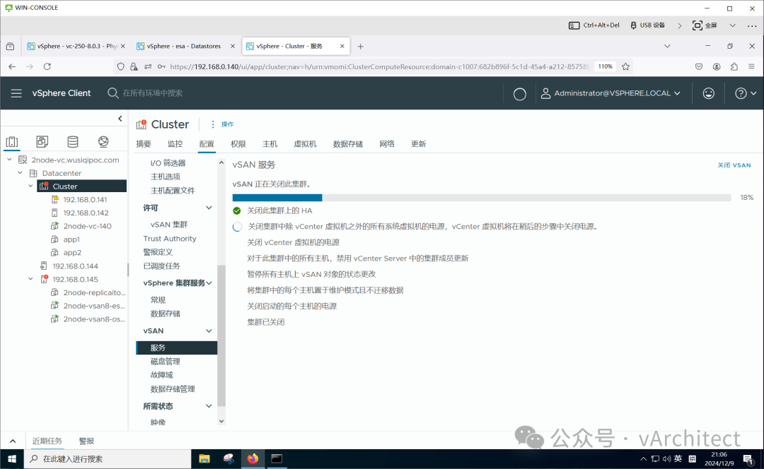764x469 pixels.
Task: Select app1 VM in tree
Action: (71, 239)
